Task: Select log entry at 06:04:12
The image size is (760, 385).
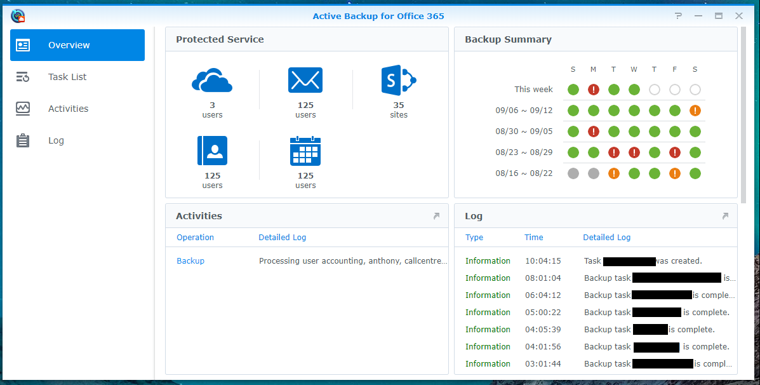Action: (596, 295)
